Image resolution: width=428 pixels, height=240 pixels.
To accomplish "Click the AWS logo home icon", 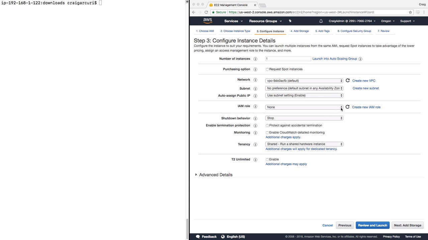I will [208, 21].
